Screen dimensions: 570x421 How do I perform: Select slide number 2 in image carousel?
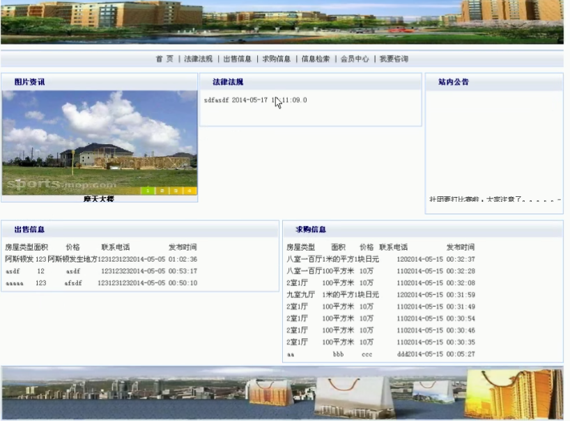pyautogui.click(x=162, y=191)
